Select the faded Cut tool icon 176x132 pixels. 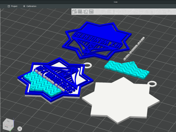click(141, 12)
